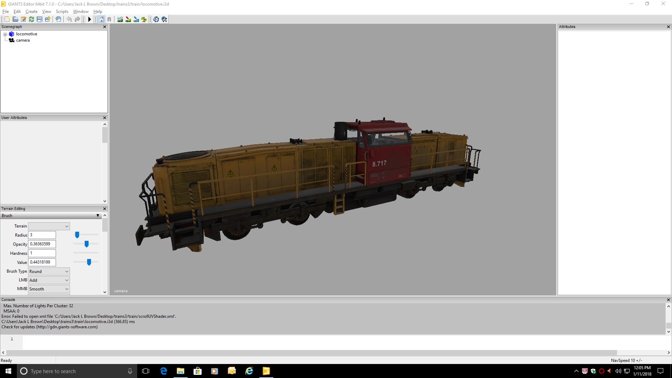The width and height of the screenshot is (672, 378).
Task: Click the Save floppy disk icon
Action: tap(40, 19)
